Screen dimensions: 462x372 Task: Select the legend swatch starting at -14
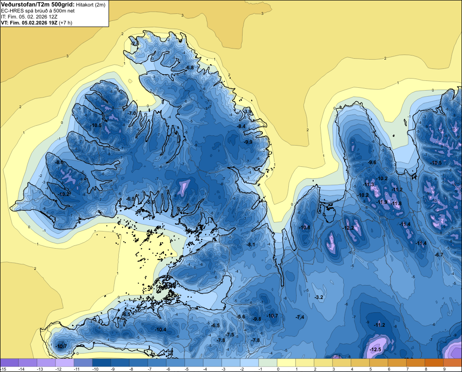coord(28,363)
